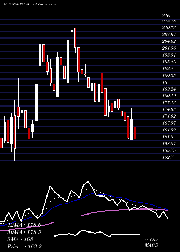The height and width of the screenshot is (252, 180).
Task: Click the 152.7 price level label
Action: pos(168,157)
